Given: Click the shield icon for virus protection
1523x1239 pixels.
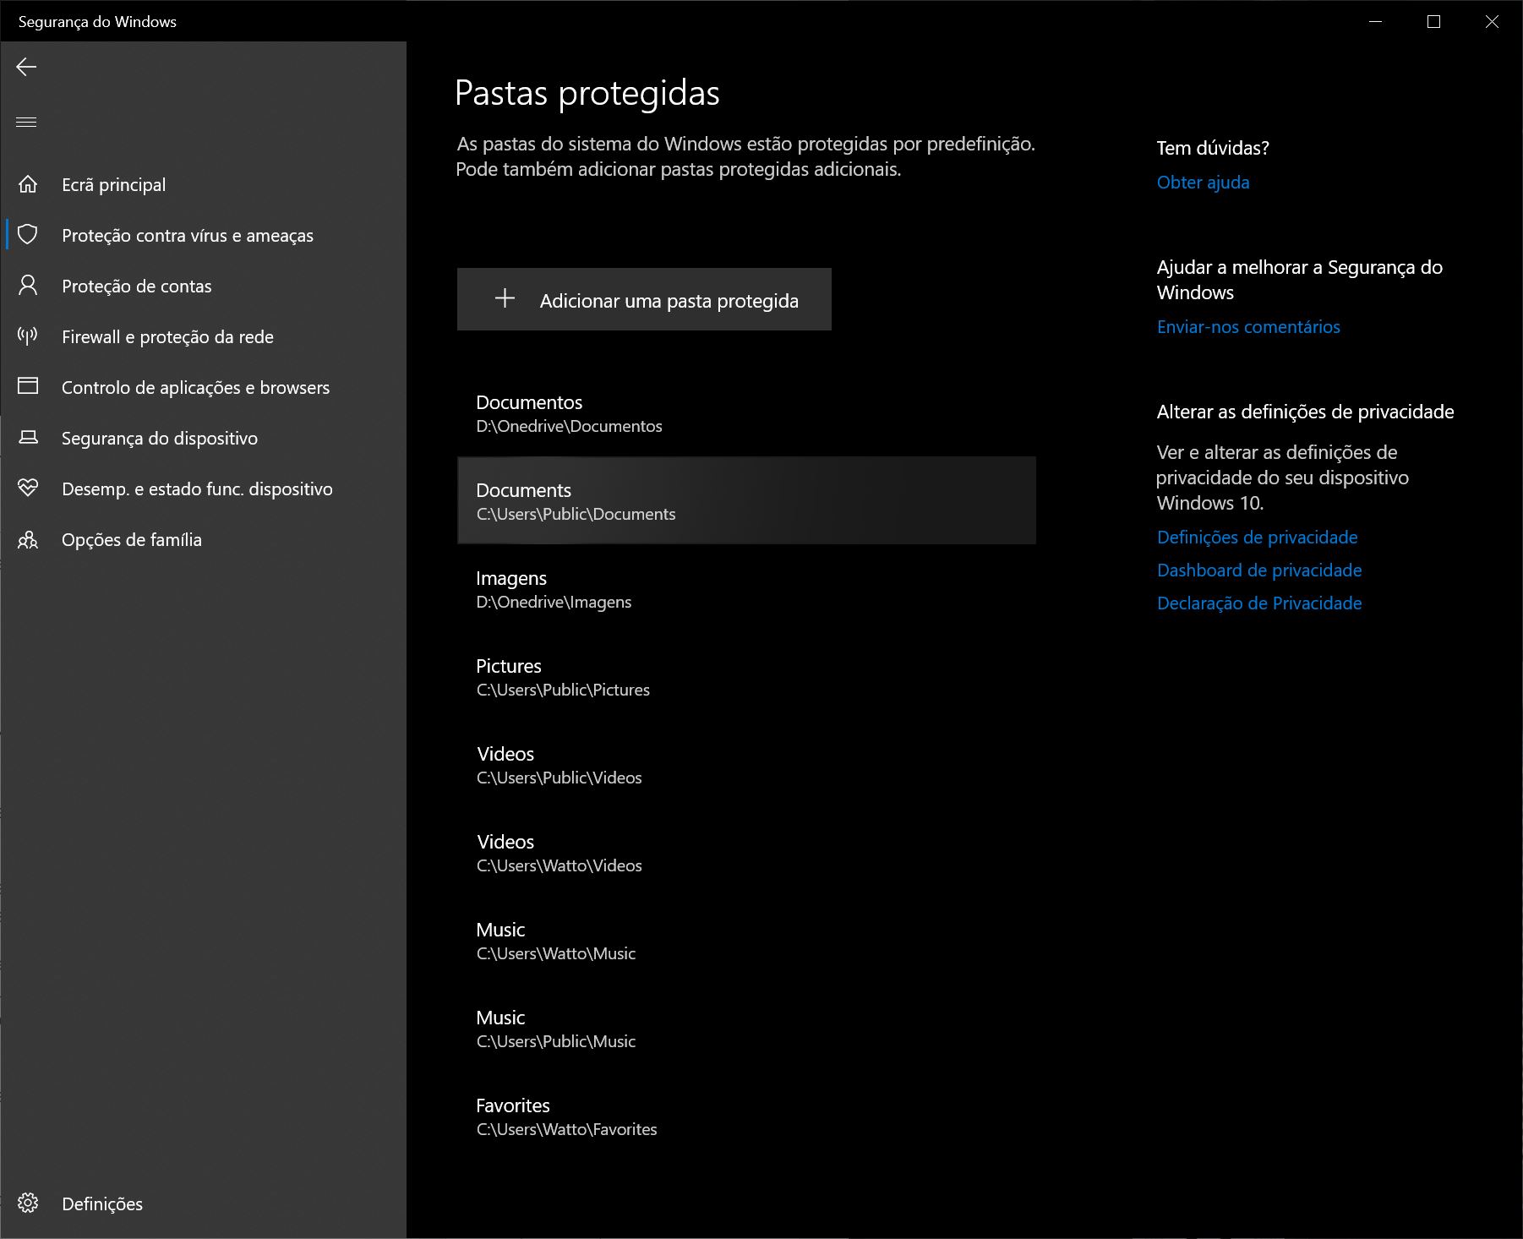Looking at the screenshot, I should coord(28,235).
